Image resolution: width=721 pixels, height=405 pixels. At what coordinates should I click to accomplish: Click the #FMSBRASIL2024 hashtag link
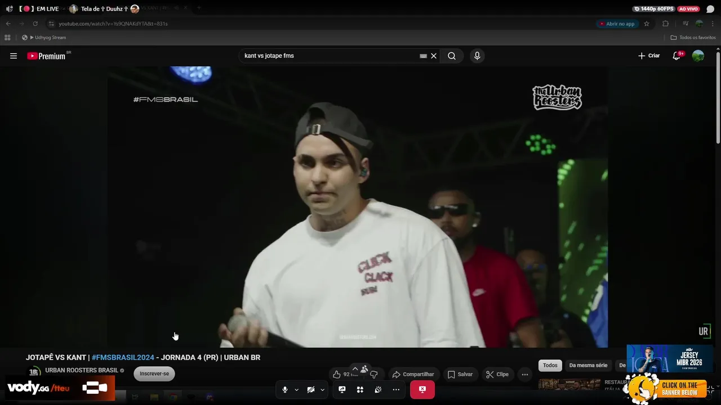pos(123,357)
